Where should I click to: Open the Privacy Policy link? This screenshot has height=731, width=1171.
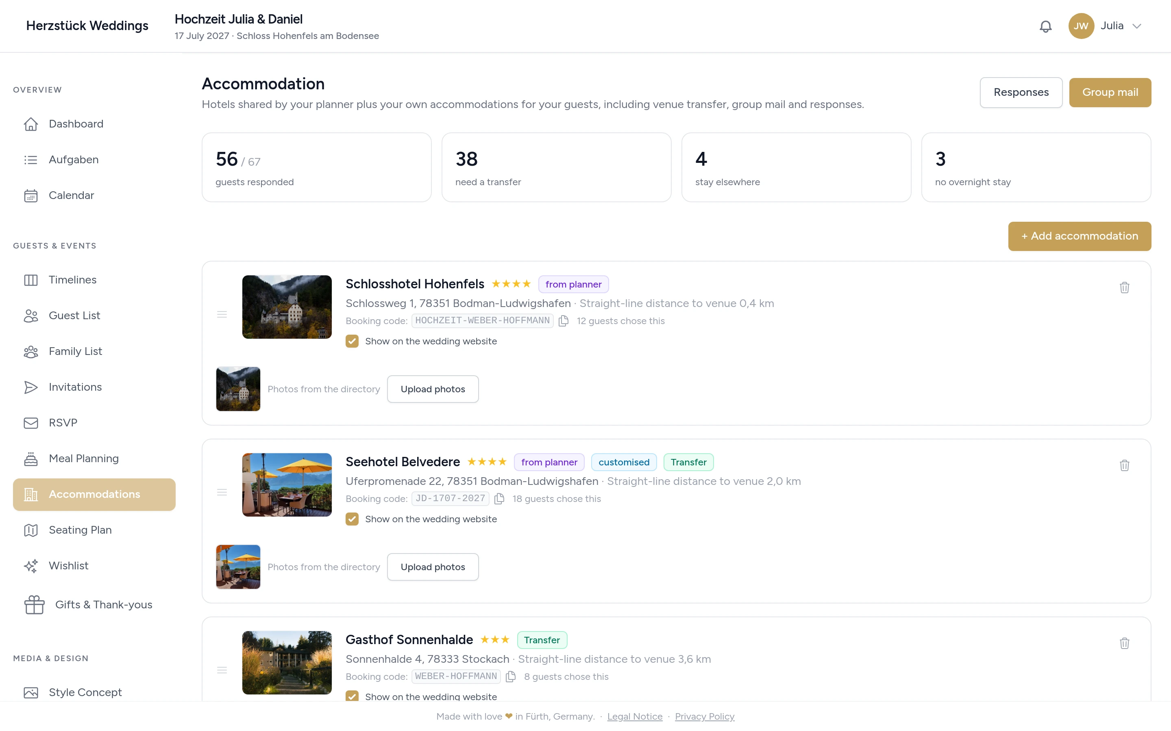click(x=705, y=716)
